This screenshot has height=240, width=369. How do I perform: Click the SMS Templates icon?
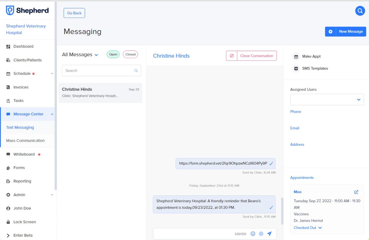click(296, 68)
